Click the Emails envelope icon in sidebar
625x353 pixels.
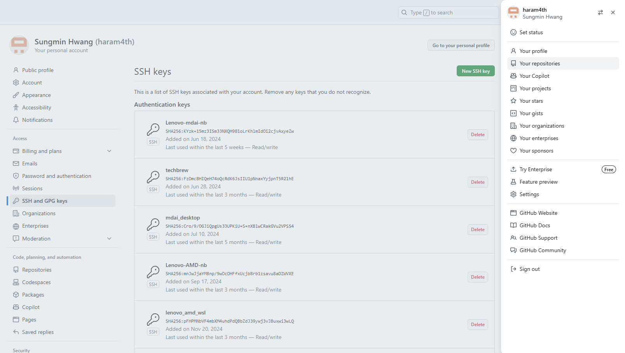tap(16, 163)
